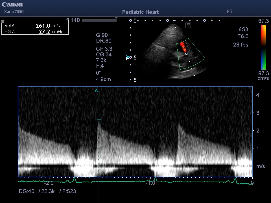Click the color Doppler velocity scale bar
Screen dimensions: 271x203
[263, 47]
